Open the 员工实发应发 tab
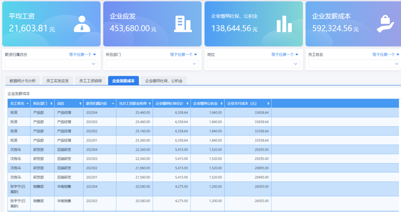 tap(57, 81)
